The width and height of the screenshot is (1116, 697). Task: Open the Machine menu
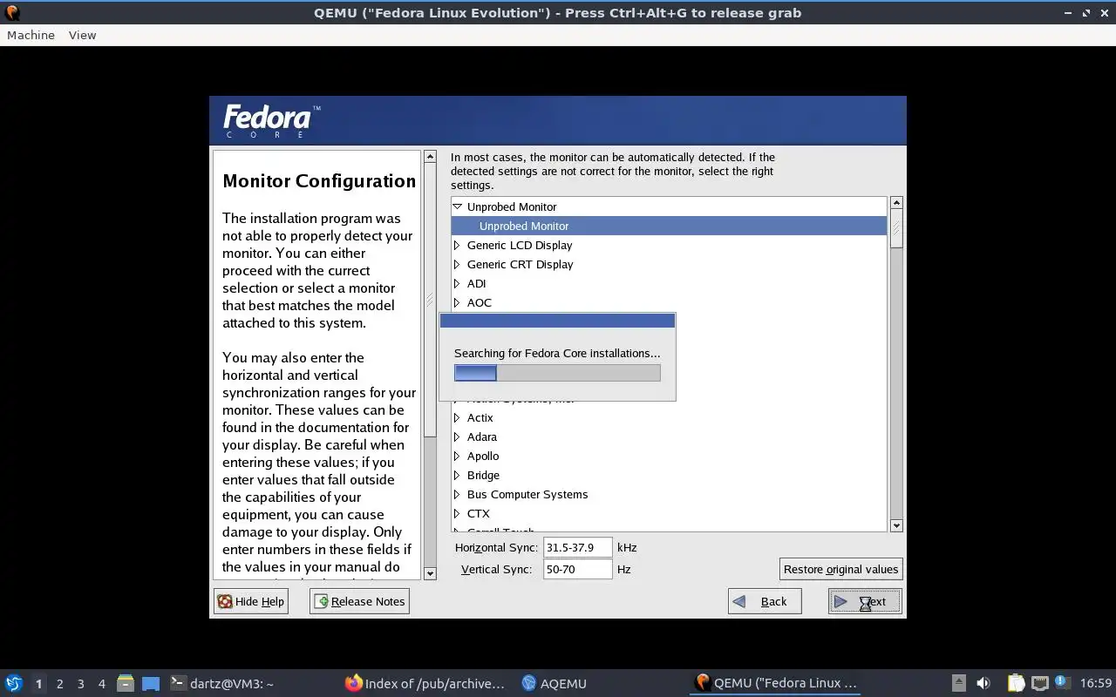[x=31, y=35]
